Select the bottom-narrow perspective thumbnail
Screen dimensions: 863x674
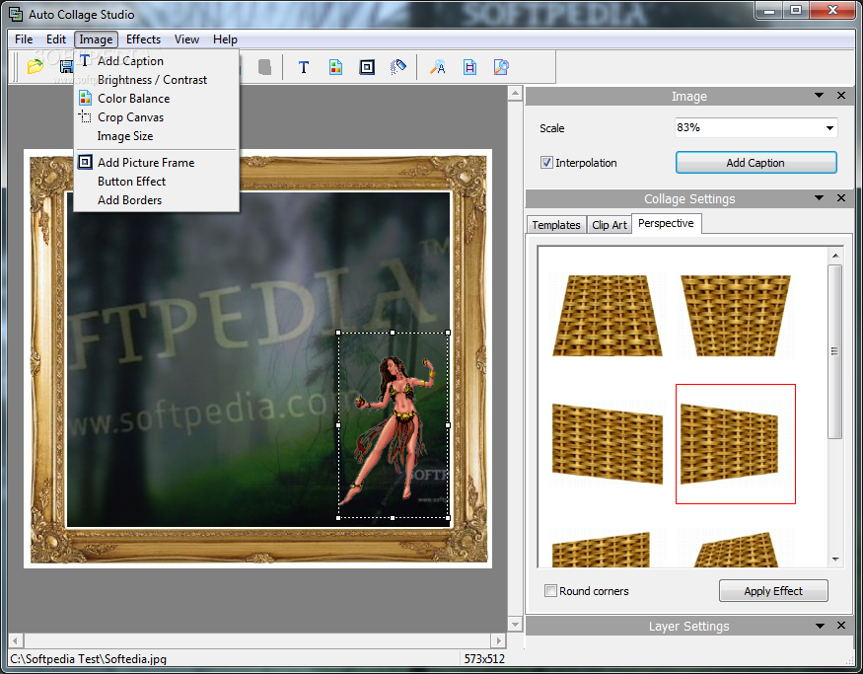736,316
